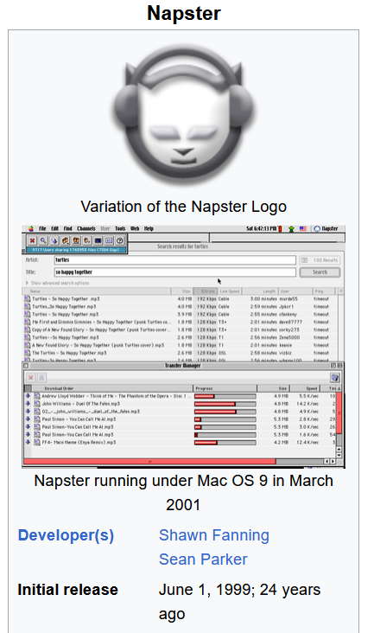
Task: Open the File menu
Action: click(42, 228)
